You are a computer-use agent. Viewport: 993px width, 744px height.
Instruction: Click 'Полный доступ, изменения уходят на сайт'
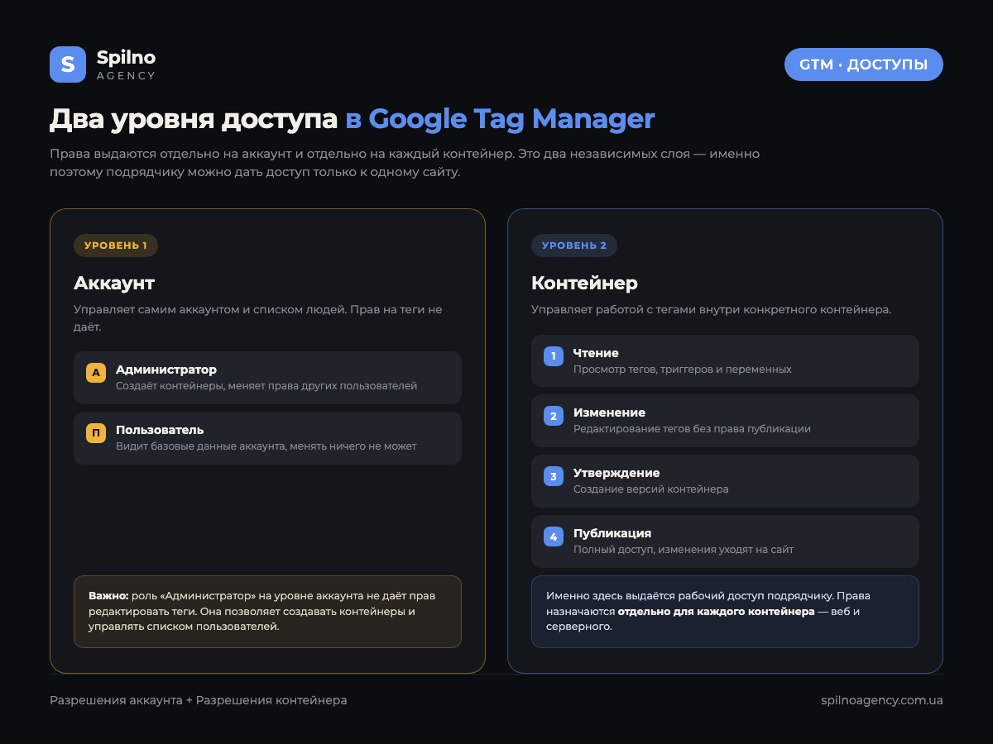click(684, 550)
